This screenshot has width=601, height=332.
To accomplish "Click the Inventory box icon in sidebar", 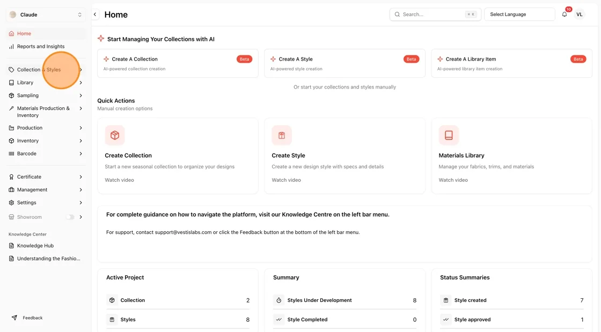I will coord(11,141).
